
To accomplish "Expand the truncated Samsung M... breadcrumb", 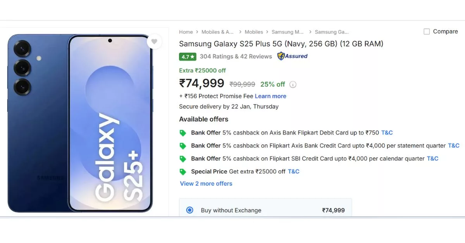I will (288, 32).
